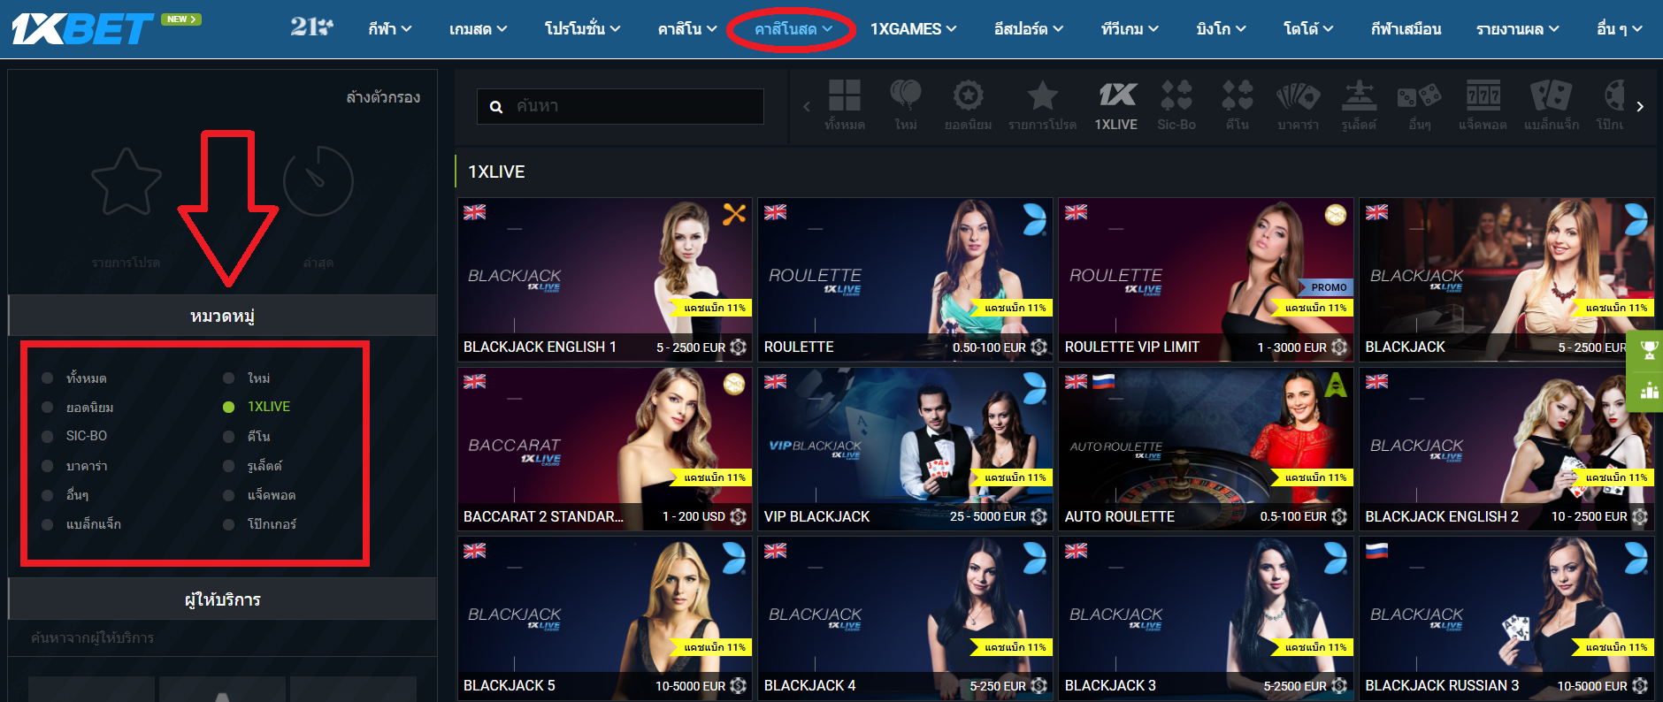Select the ทั้งหมด category radio button
The height and width of the screenshot is (702, 1663).
(47, 378)
